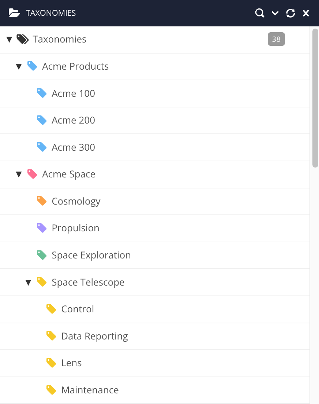
Task: Click the pink tag icon beside Acme Space
Action: pyautogui.click(x=32, y=174)
